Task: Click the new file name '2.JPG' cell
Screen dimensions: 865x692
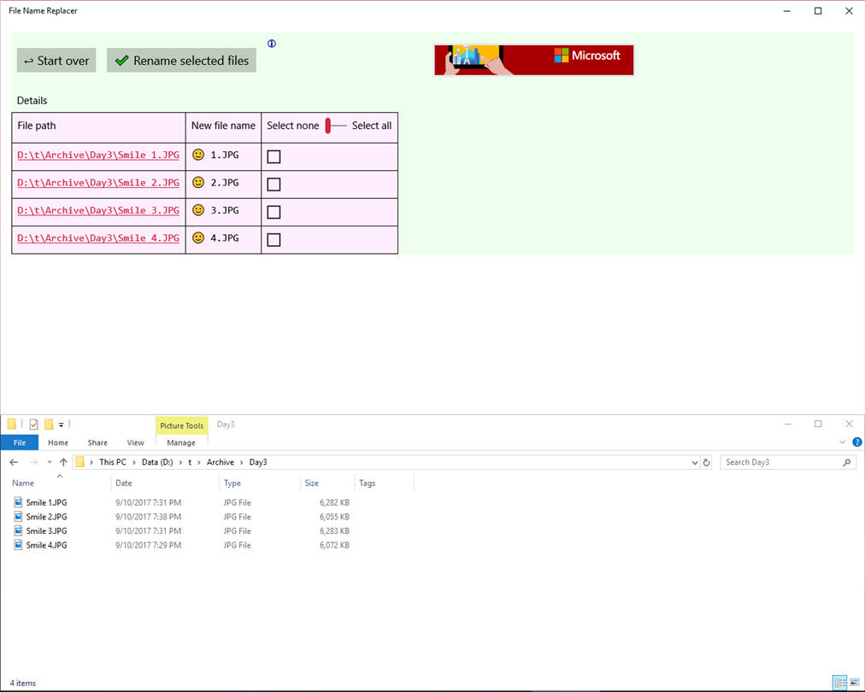Action: (223, 185)
